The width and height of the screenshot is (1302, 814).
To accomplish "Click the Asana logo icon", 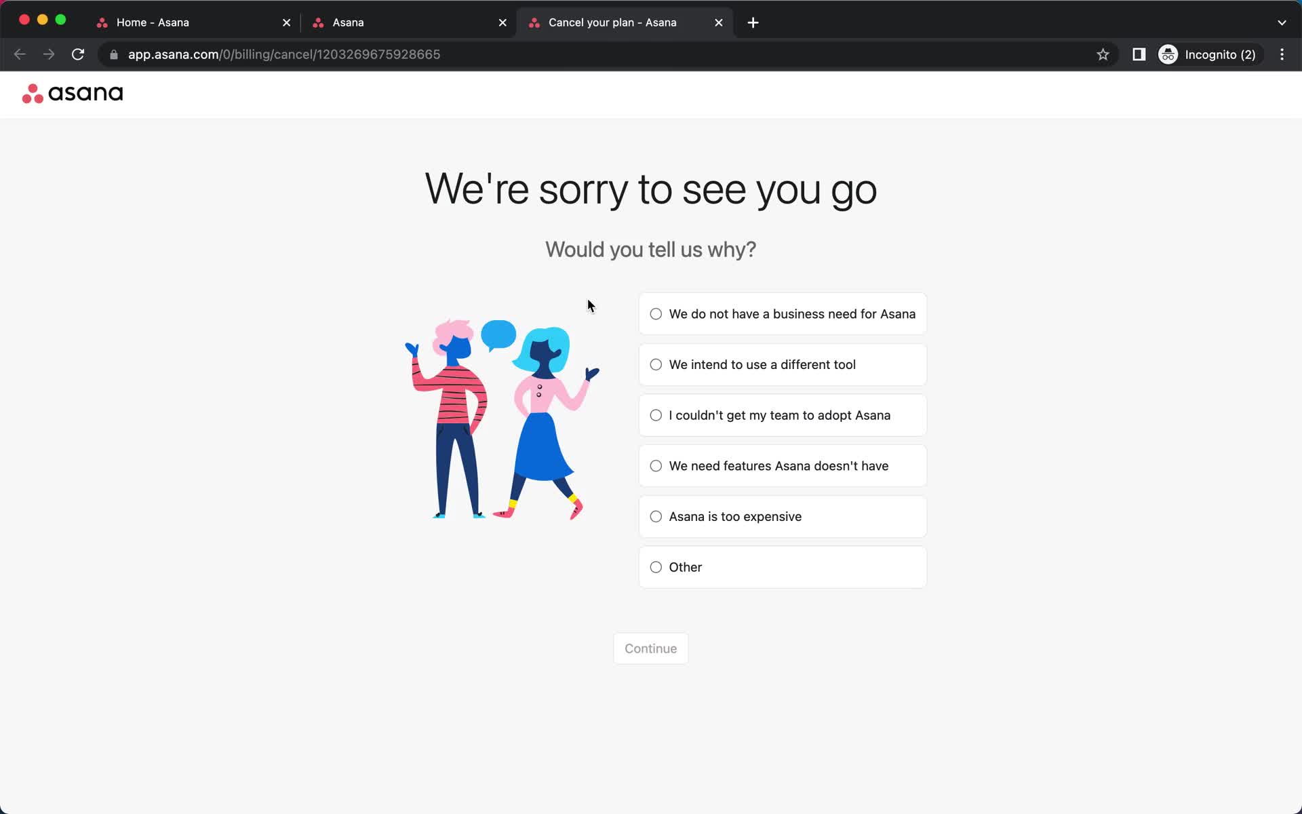I will click(x=33, y=93).
